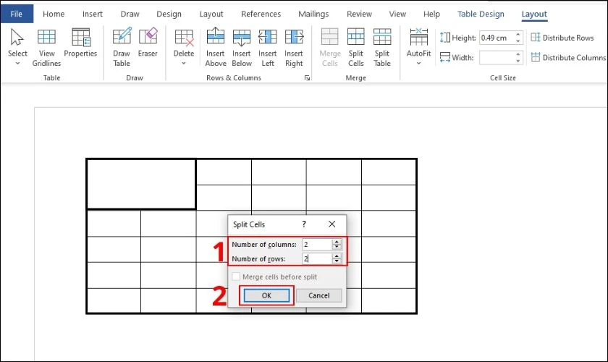Image resolution: width=608 pixels, height=362 pixels.
Task: Click the Split Cells ribbon button
Action: pyautogui.click(x=356, y=47)
